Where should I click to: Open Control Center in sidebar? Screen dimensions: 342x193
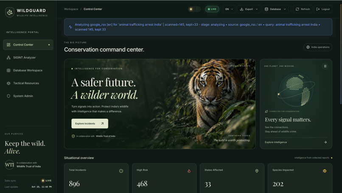click(x=28, y=45)
